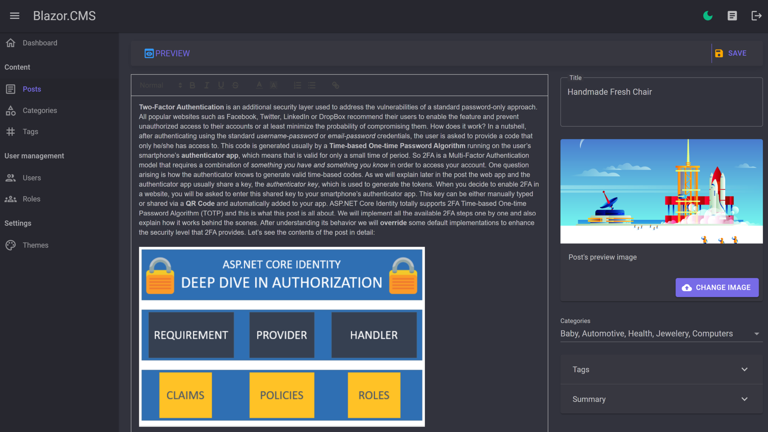Click the strikethrough formatting icon
Viewport: 768px width, 432px height.
pyautogui.click(x=235, y=85)
